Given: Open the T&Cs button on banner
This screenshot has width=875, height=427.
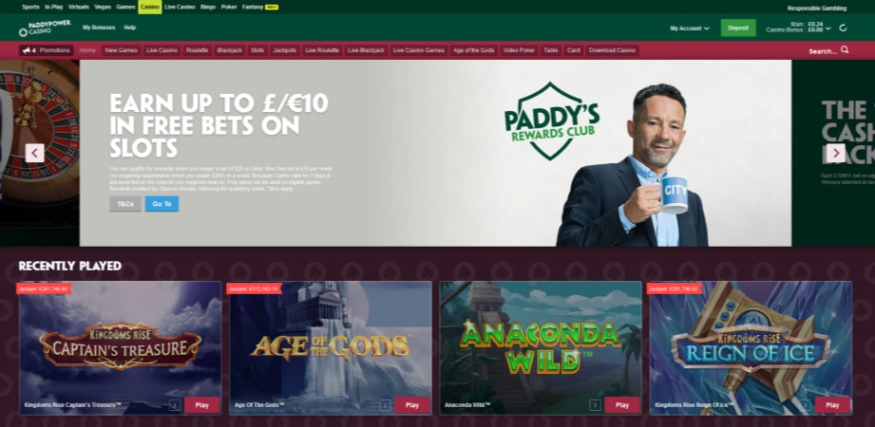Looking at the screenshot, I should (x=125, y=204).
